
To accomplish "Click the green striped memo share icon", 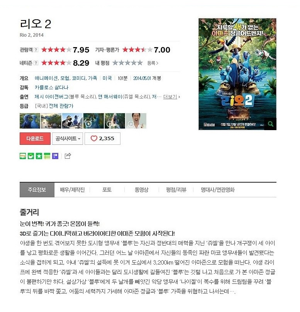I will coord(47,156).
